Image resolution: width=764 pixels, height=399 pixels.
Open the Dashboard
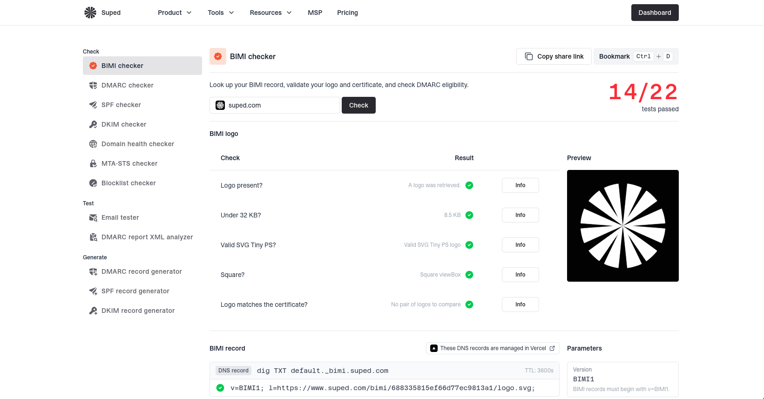pos(655,13)
